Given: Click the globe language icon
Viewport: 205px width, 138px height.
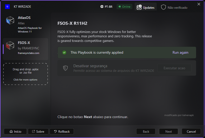Looking at the screenshot, I should coord(102,7).
